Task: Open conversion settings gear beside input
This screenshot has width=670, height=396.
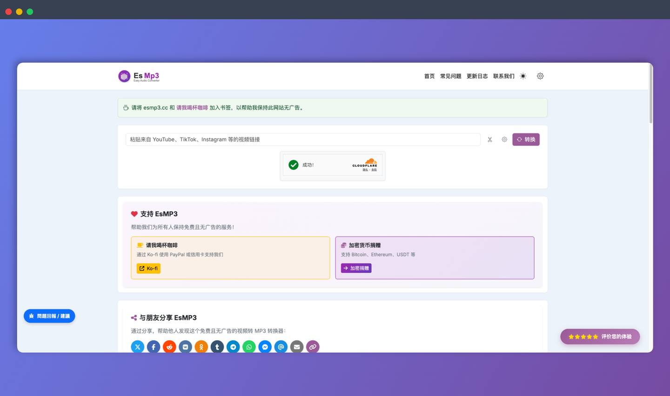Action: click(504, 139)
